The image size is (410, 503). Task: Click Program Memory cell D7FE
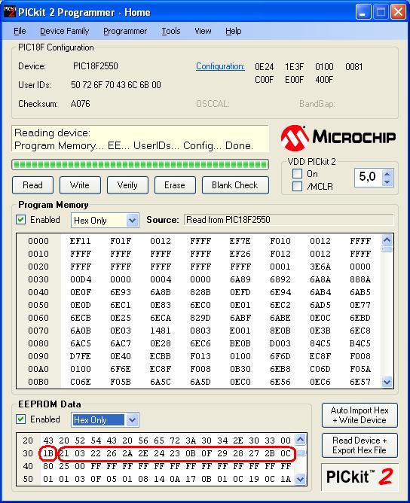click(x=81, y=356)
